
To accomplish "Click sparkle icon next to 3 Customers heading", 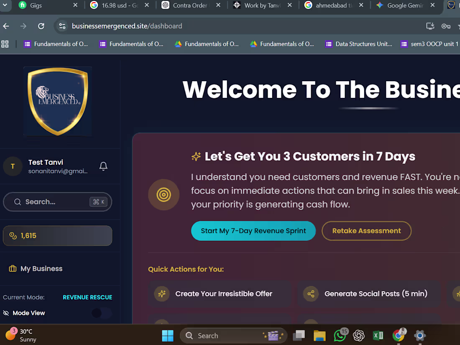I will point(196,156).
